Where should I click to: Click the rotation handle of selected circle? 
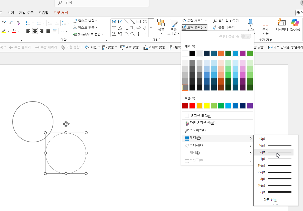(x=66, y=124)
